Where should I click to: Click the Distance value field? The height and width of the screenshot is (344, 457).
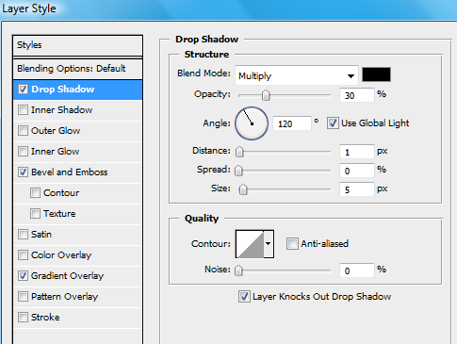357,152
